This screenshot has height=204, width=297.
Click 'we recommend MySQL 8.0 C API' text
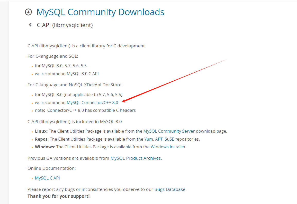point(67,74)
